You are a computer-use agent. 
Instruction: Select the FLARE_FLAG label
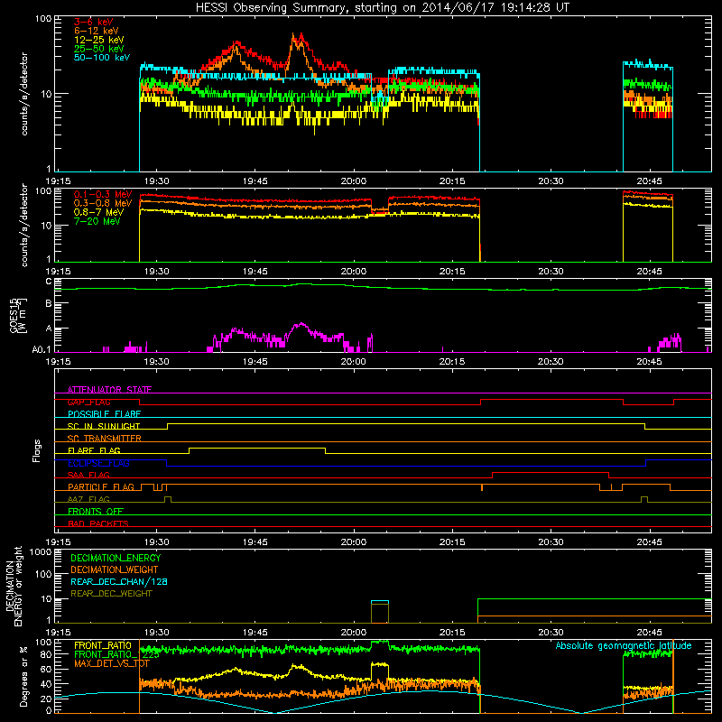pyautogui.click(x=94, y=450)
